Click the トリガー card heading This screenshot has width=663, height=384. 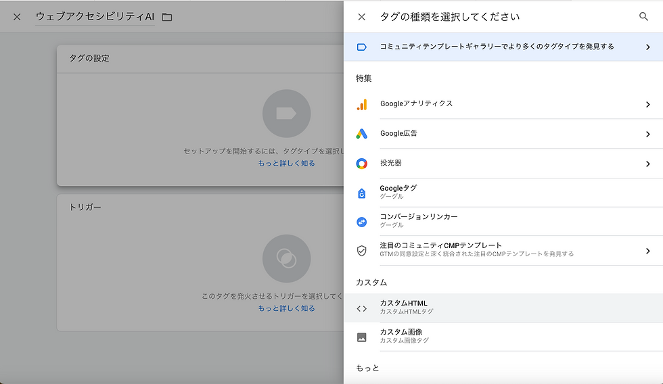(85, 208)
